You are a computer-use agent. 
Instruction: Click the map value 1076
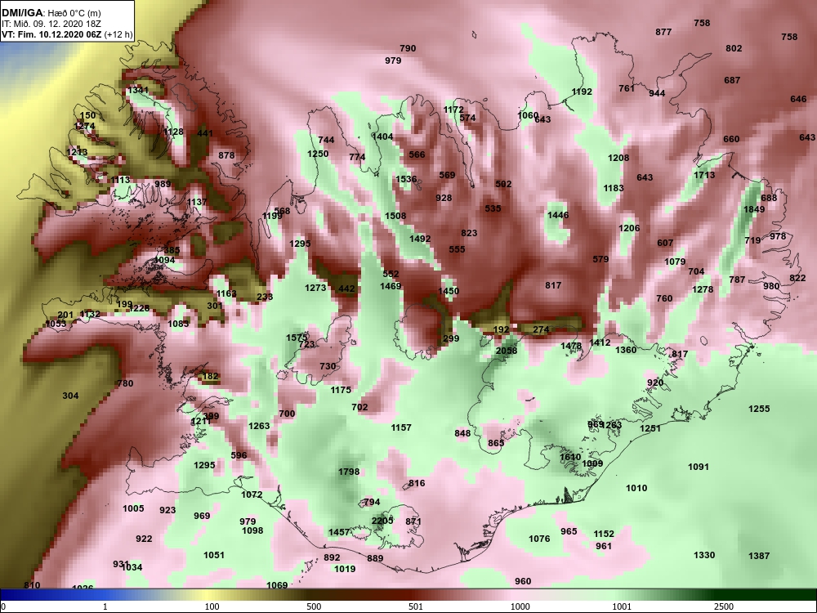point(539,539)
